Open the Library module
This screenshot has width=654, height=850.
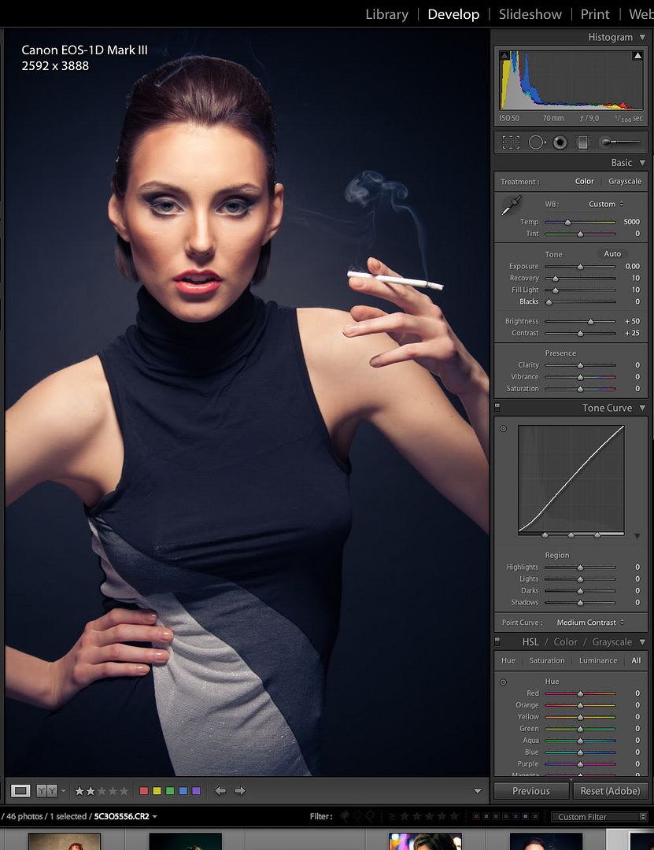(x=386, y=14)
